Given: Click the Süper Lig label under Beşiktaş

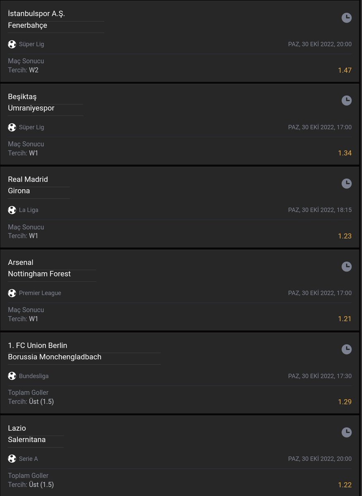Looking at the screenshot, I should [x=31, y=127].
